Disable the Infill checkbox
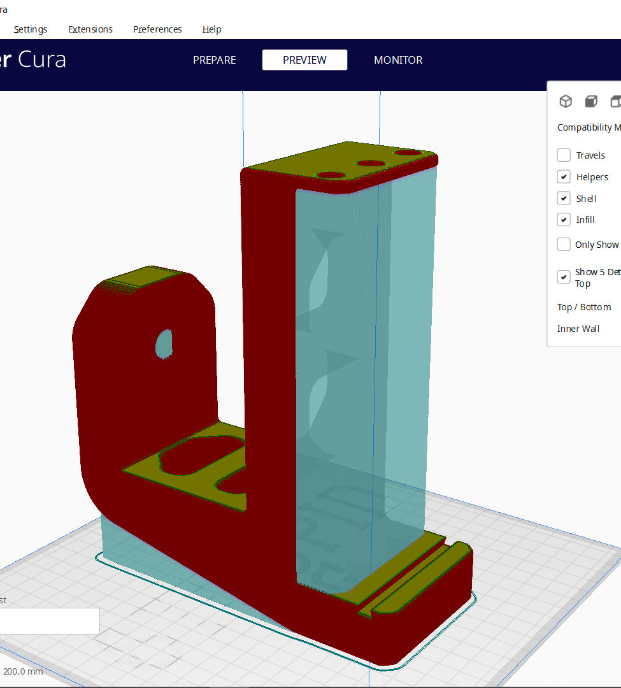This screenshot has width=621, height=688. click(x=564, y=219)
